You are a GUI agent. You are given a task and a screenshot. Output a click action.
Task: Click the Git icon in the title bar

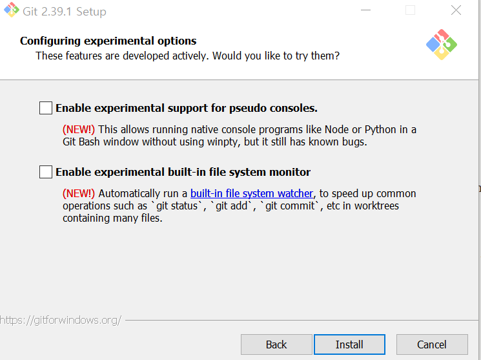tap(12, 10)
